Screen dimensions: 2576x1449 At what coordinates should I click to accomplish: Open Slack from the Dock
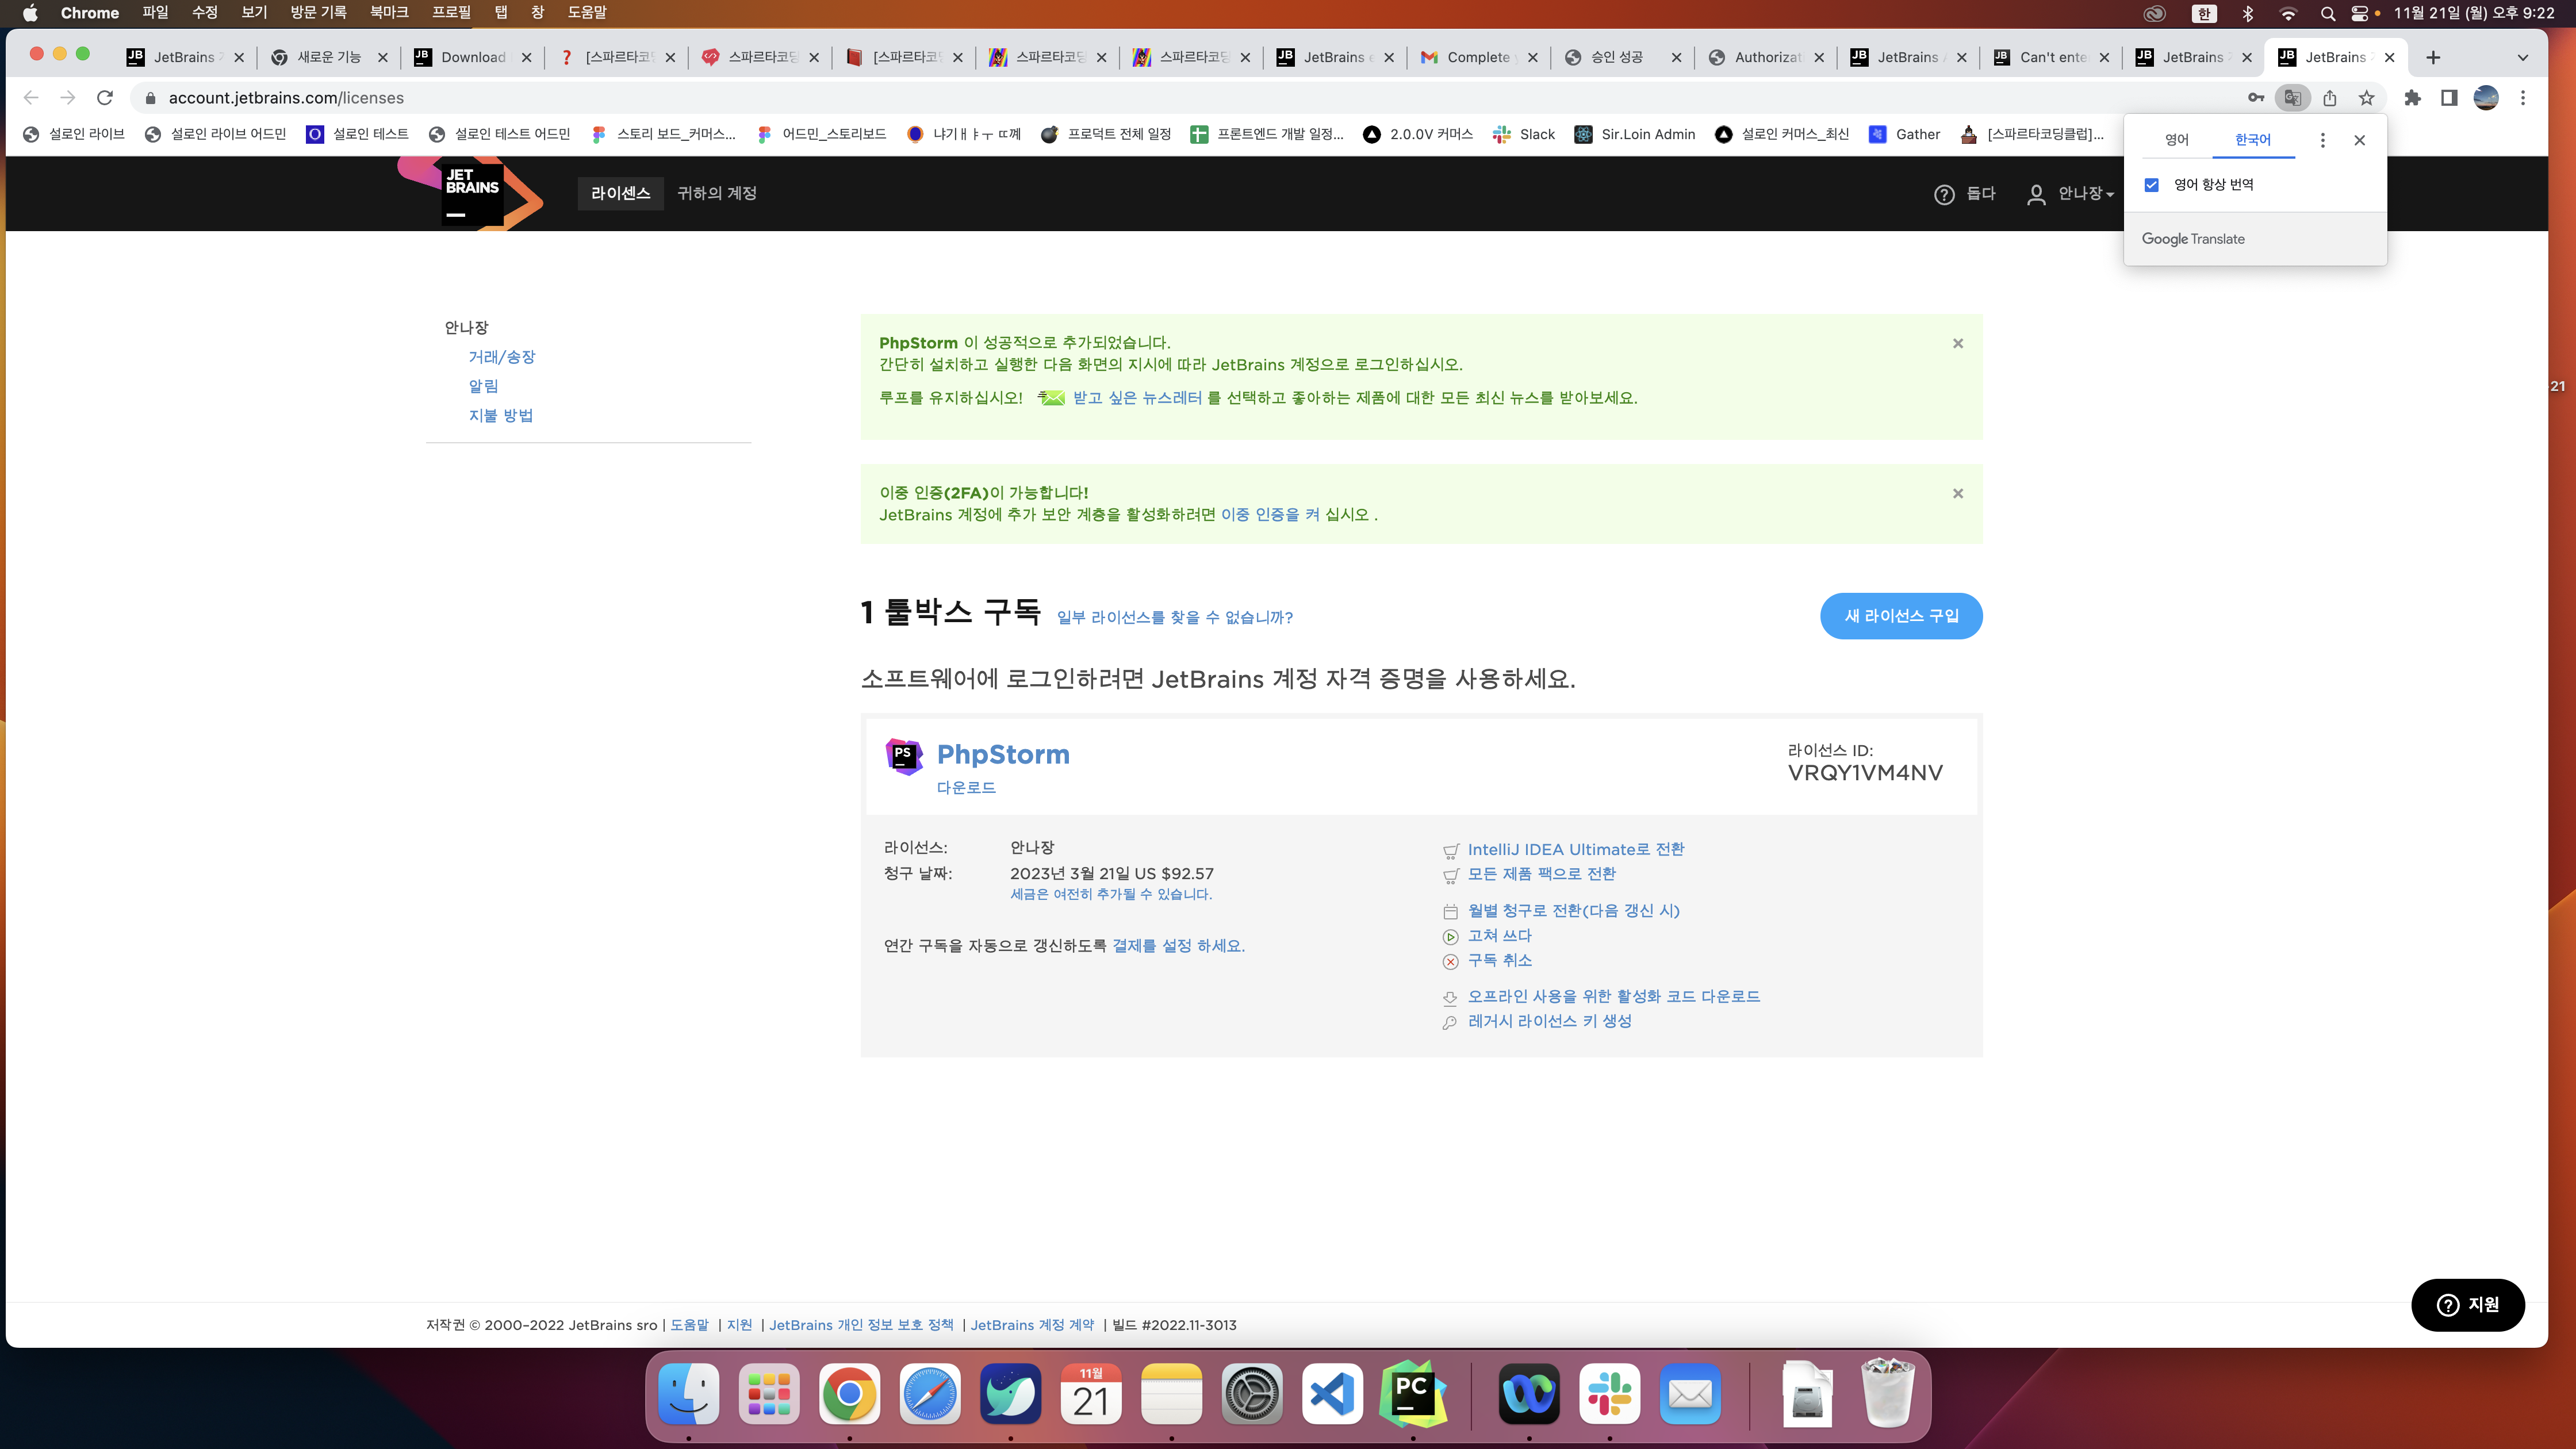click(1609, 1394)
